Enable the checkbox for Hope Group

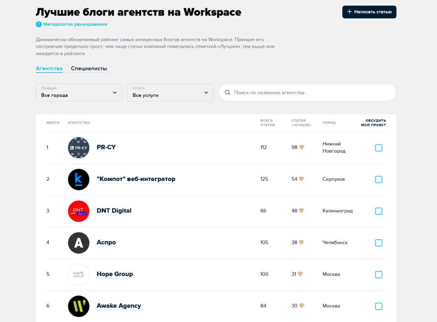[379, 275]
